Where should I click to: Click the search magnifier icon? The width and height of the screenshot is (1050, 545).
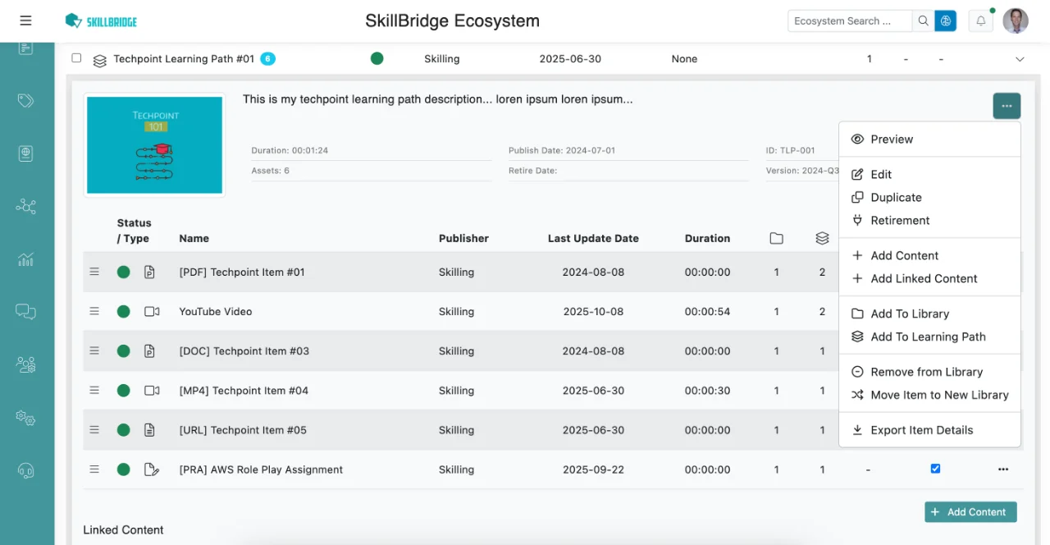pos(923,21)
